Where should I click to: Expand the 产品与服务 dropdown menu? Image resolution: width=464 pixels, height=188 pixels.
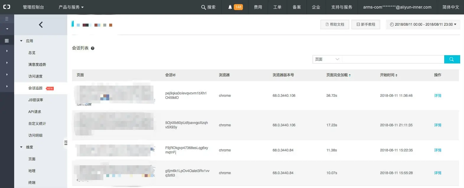[x=71, y=7]
